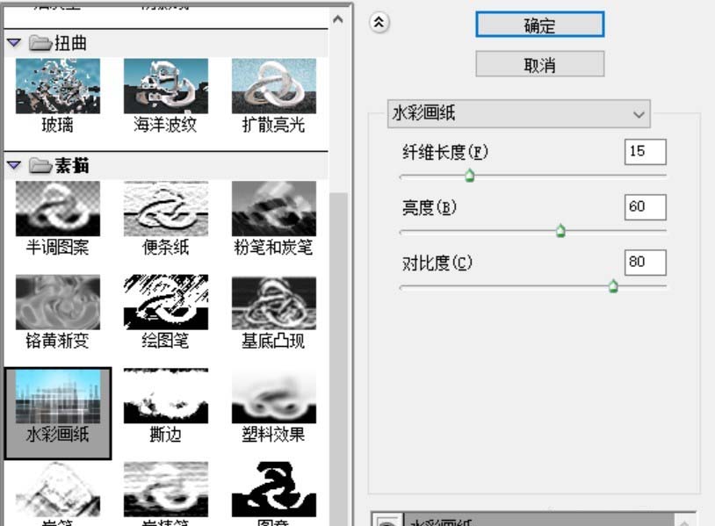This screenshot has width=715, height=526.
Task: Click the filter list scrollbar thumb
Action: click(x=338, y=357)
